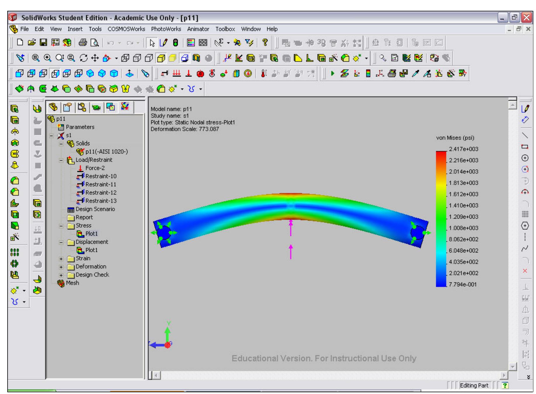The width and height of the screenshot is (536, 394).
Task: Open the Tools menu
Action: (x=95, y=29)
